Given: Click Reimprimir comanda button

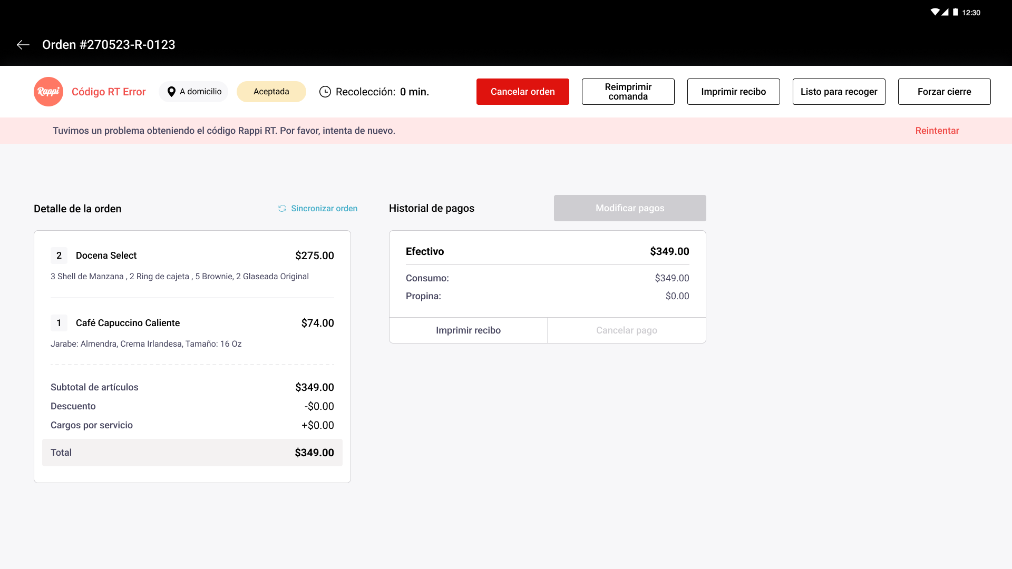Looking at the screenshot, I should [x=628, y=92].
